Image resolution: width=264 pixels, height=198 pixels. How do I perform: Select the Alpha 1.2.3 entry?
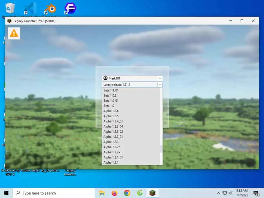coord(131,142)
